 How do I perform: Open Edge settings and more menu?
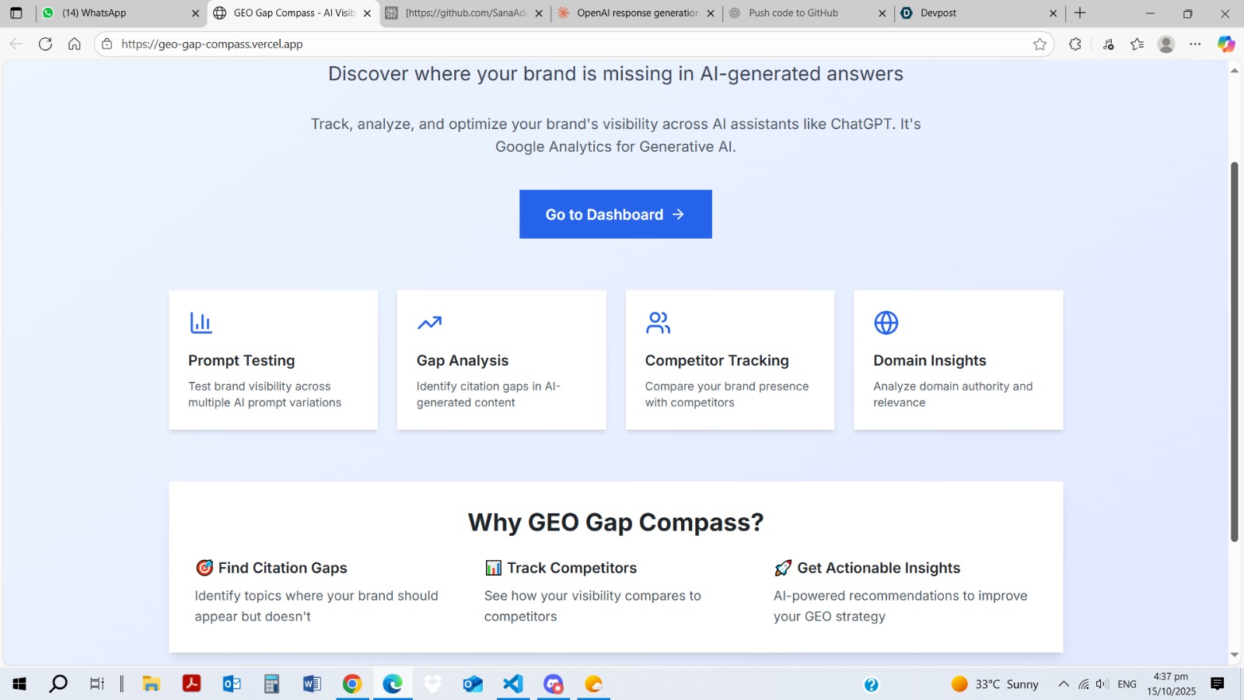pos(1195,44)
